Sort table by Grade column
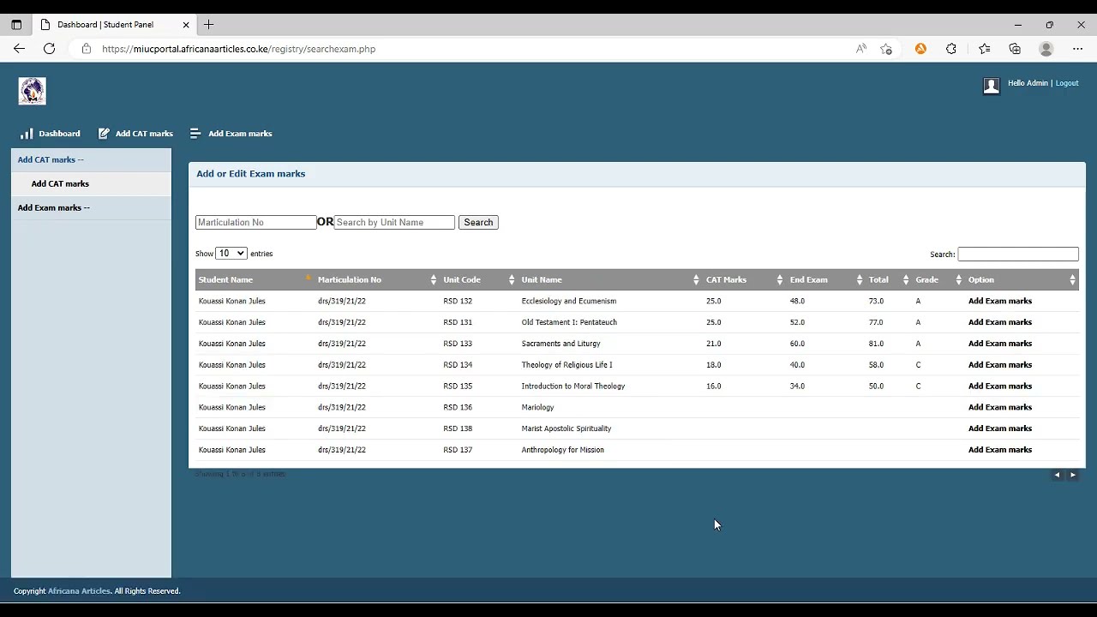 (938, 279)
